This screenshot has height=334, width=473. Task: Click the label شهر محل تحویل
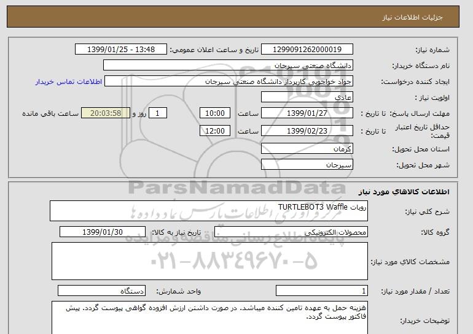[x=423, y=165]
